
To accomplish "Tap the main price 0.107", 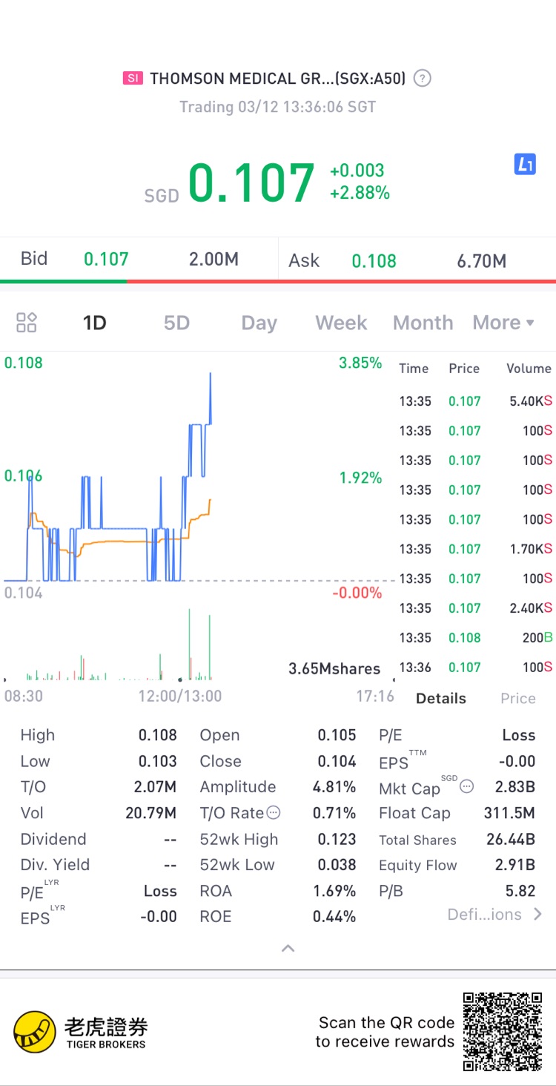I will coord(251,183).
